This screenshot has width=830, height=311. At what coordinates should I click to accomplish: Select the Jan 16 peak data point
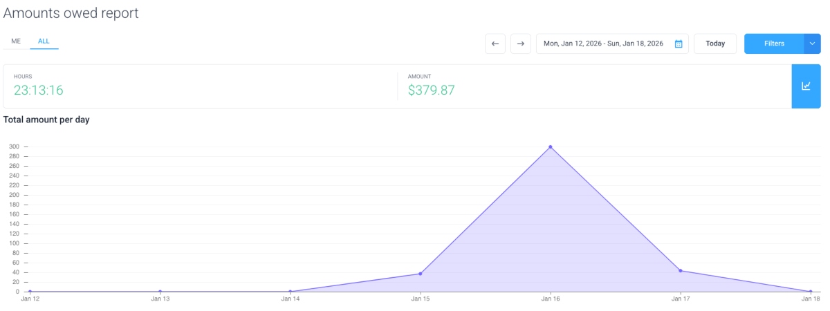point(551,147)
